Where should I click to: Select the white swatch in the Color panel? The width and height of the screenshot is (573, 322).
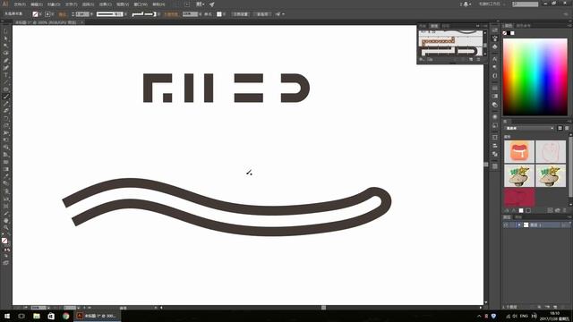pyautogui.click(x=512, y=33)
